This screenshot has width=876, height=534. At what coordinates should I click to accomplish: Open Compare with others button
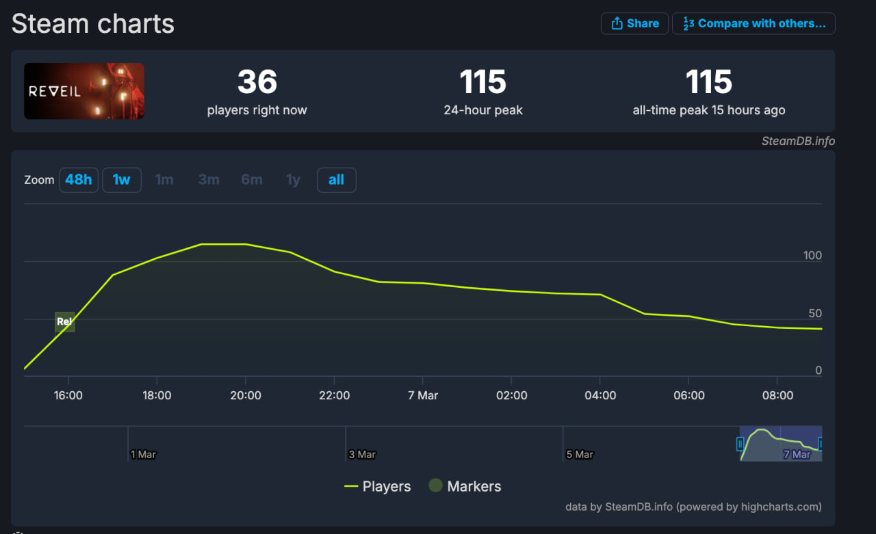tap(753, 23)
